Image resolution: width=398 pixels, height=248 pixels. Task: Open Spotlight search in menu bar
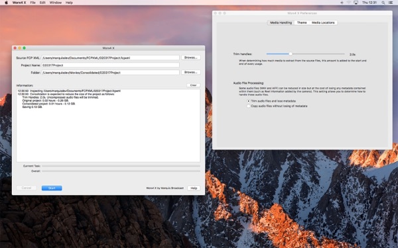click(x=383, y=3)
